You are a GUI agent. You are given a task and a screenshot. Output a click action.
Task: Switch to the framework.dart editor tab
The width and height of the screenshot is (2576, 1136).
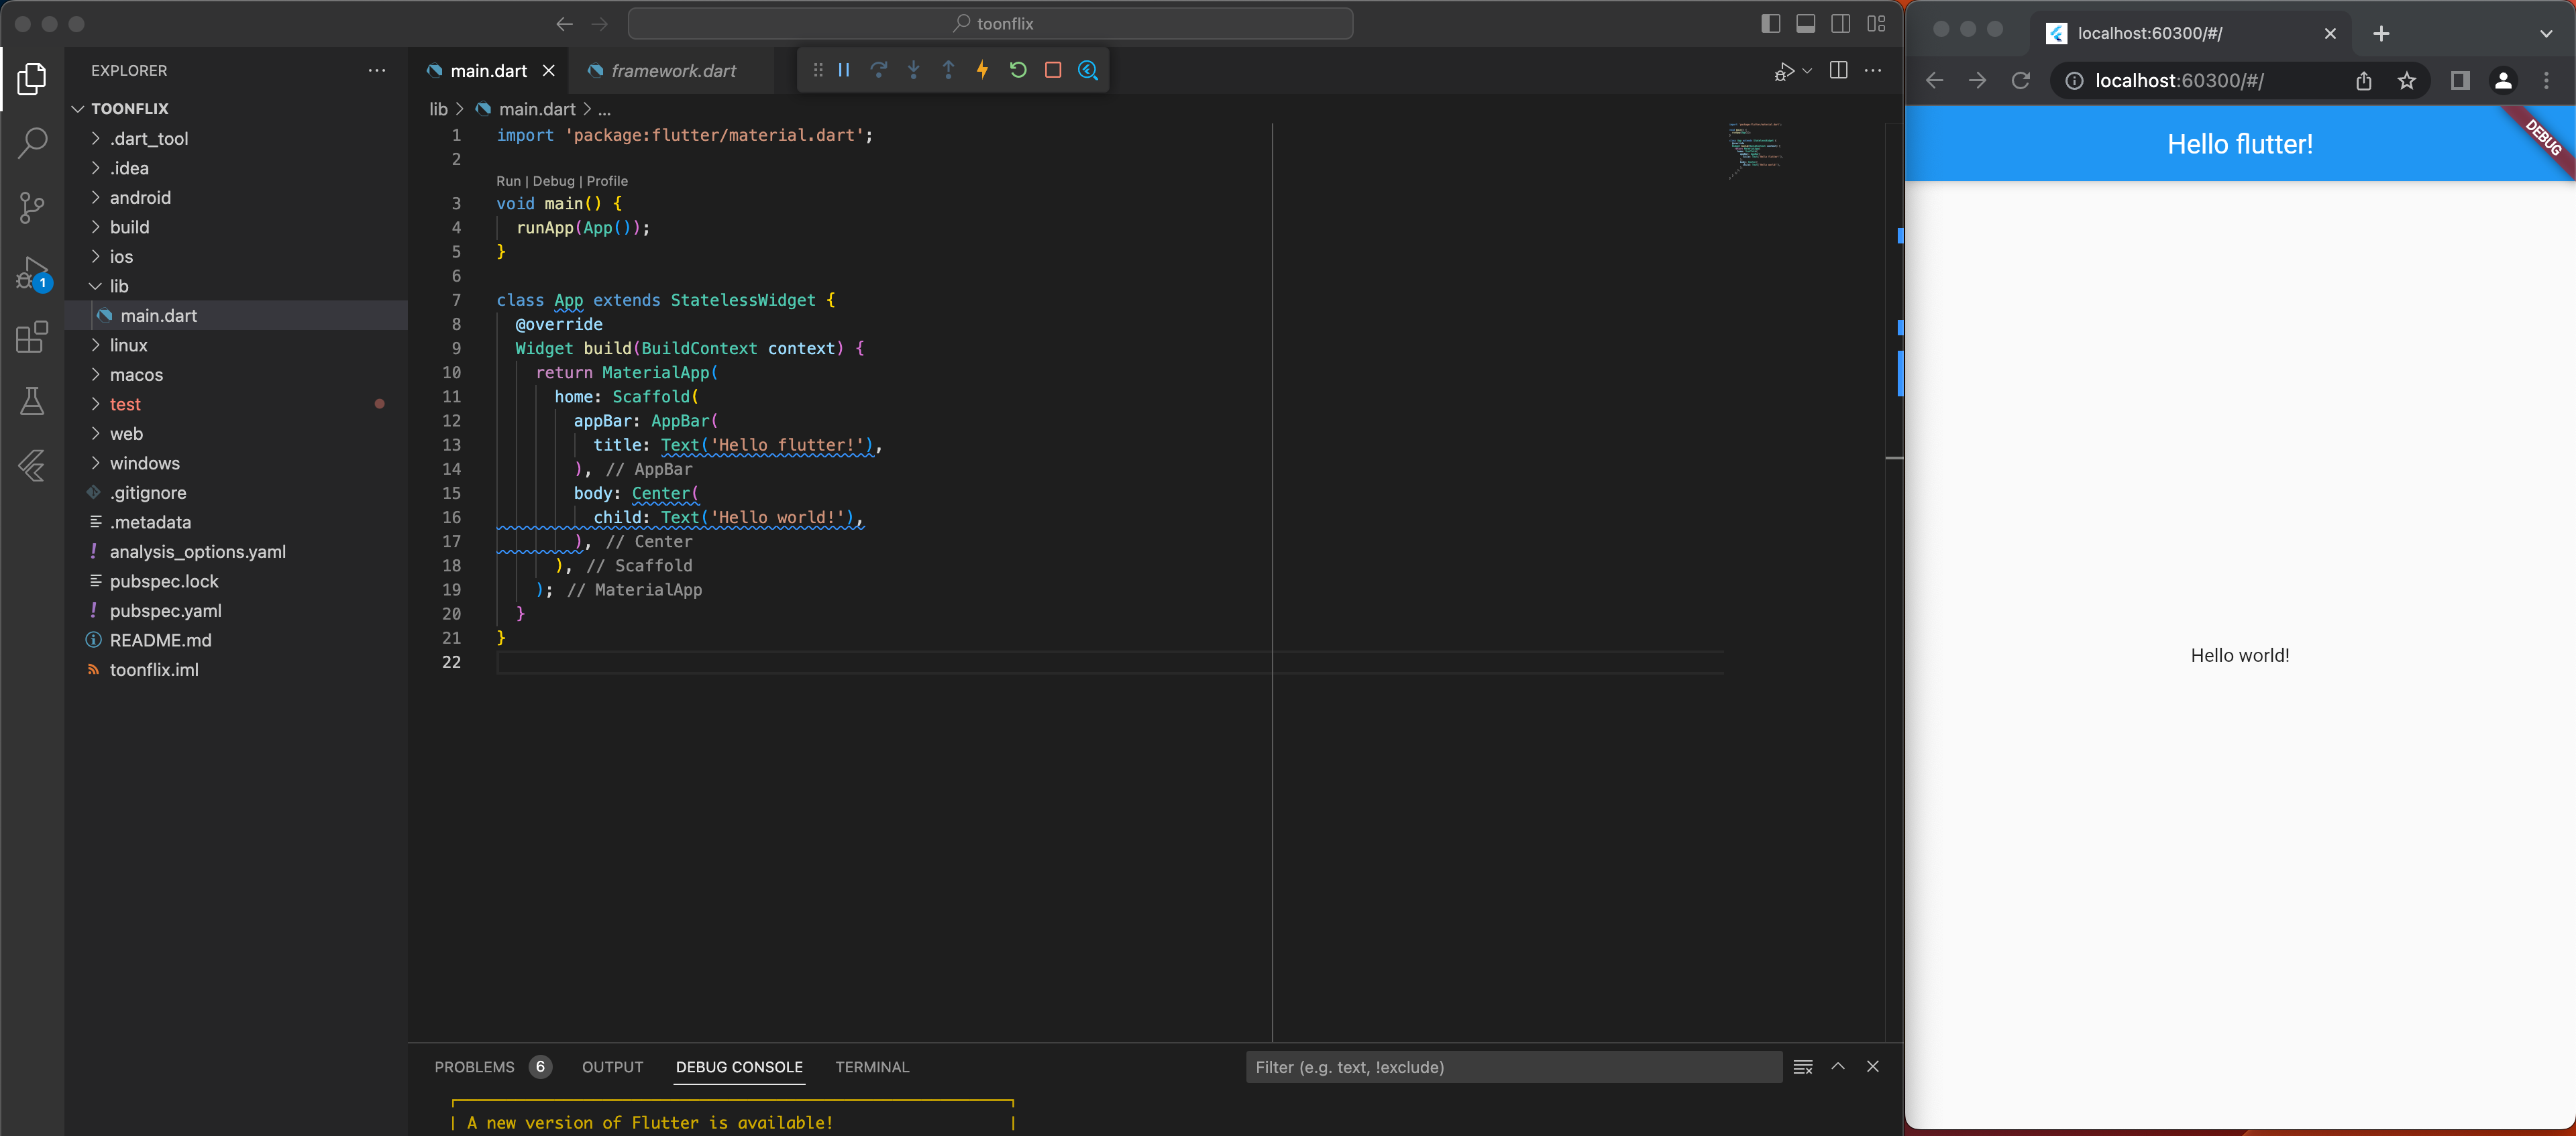pos(673,71)
